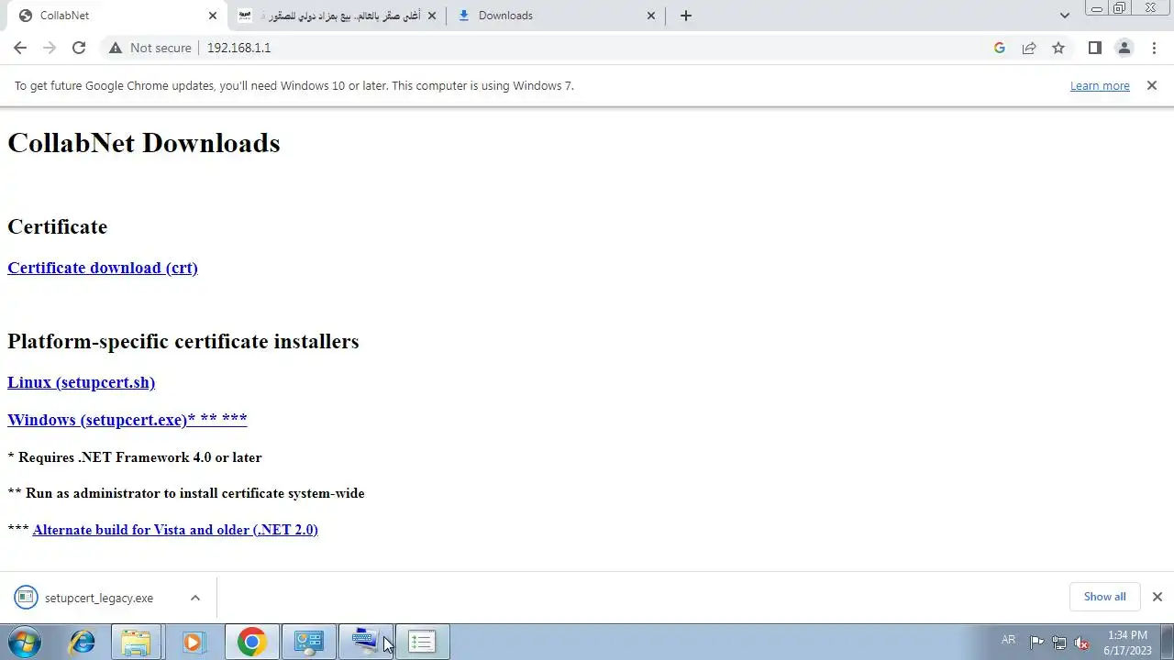Click the Requires .NET Framework 4.0 note
Viewport: 1174px width, 660px height.
135,457
